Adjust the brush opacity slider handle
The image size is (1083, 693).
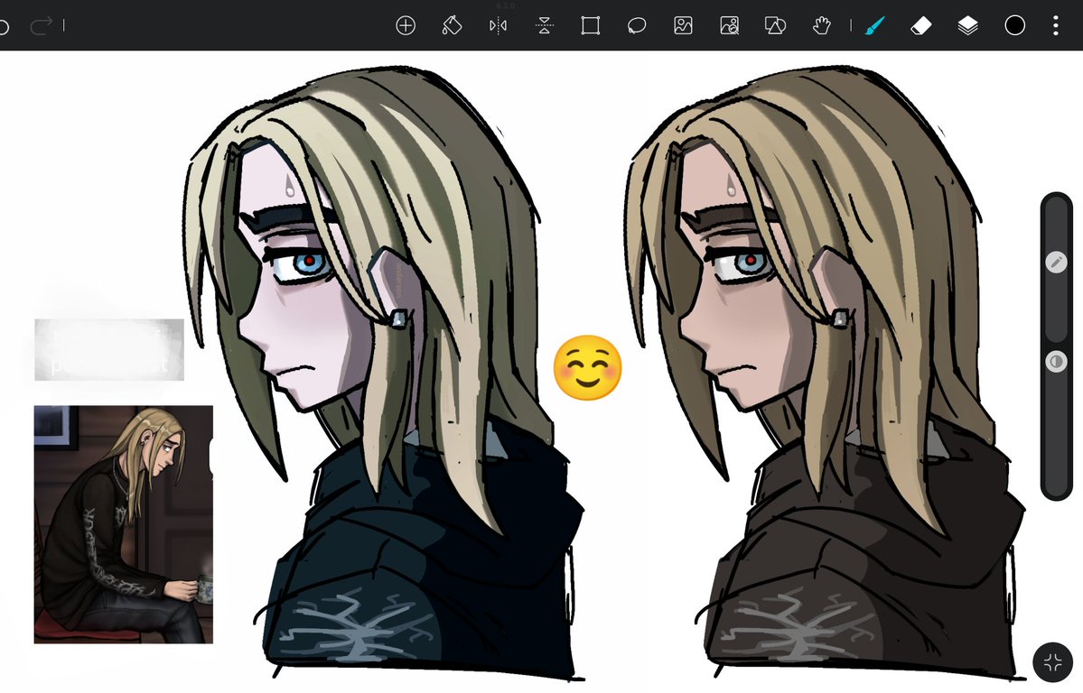1056,362
